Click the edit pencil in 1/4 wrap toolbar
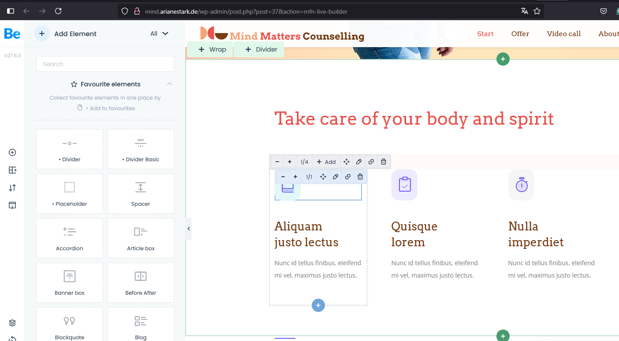Viewport: 619px width, 341px height. (359, 162)
